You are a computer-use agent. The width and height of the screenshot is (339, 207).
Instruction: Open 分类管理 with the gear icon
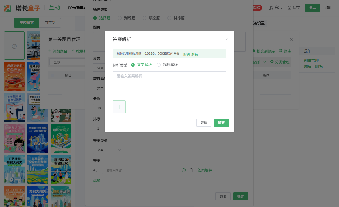click(x=272, y=62)
